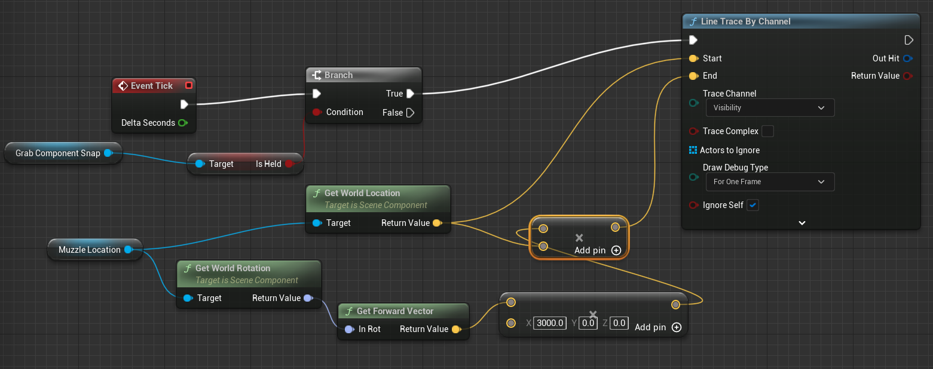Click Line Trace's Return Value pin

coord(908,76)
